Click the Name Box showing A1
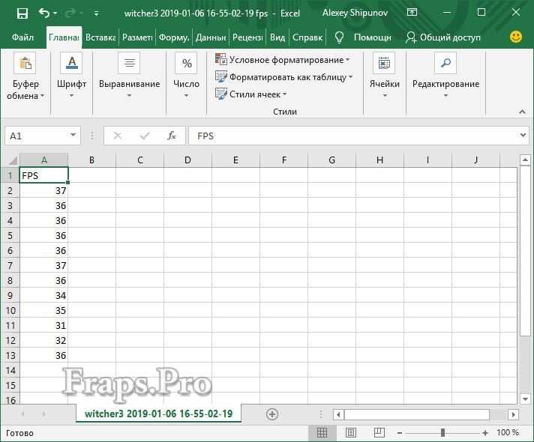Screen dimensions: 534x442 (x=37, y=136)
